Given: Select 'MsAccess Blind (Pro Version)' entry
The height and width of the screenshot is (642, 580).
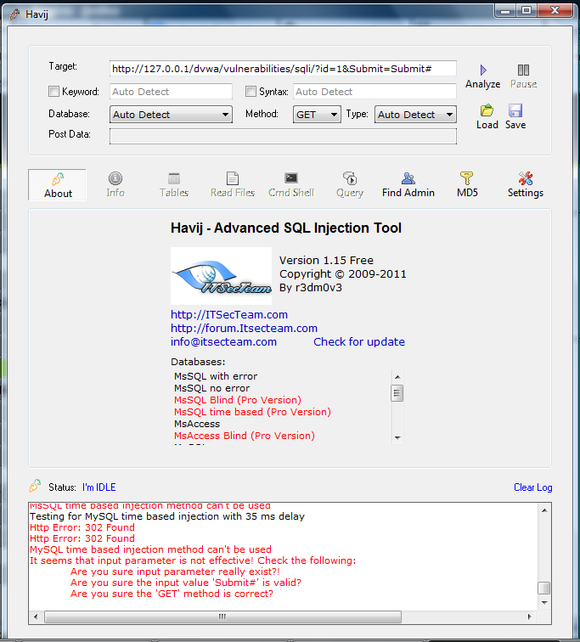Looking at the screenshot, I should (x=245, y=436).
